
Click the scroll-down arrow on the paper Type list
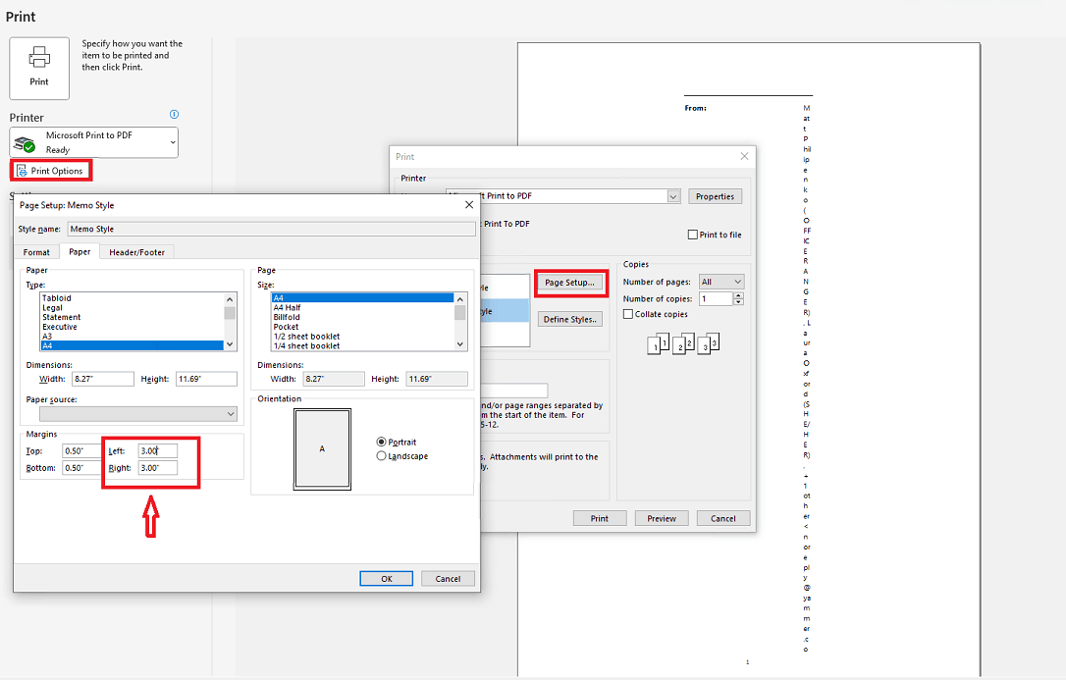229,342
